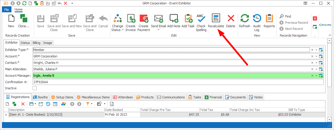Switch to the Billing tab
Image resolution: width=334 pixels, height=130 pixels.
point(36,43)
